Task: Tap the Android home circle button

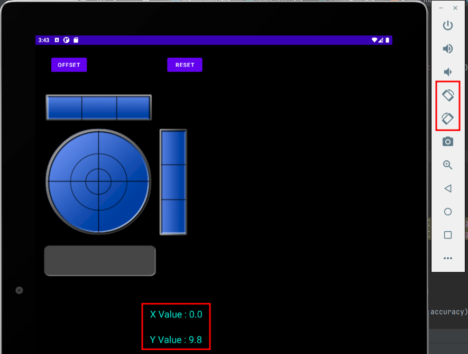Action: pos(448,212)
